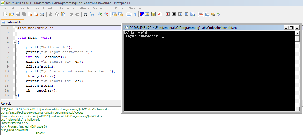Click the ABC checkmark spelling icon

pyautogui.click(x=219, y=14)
